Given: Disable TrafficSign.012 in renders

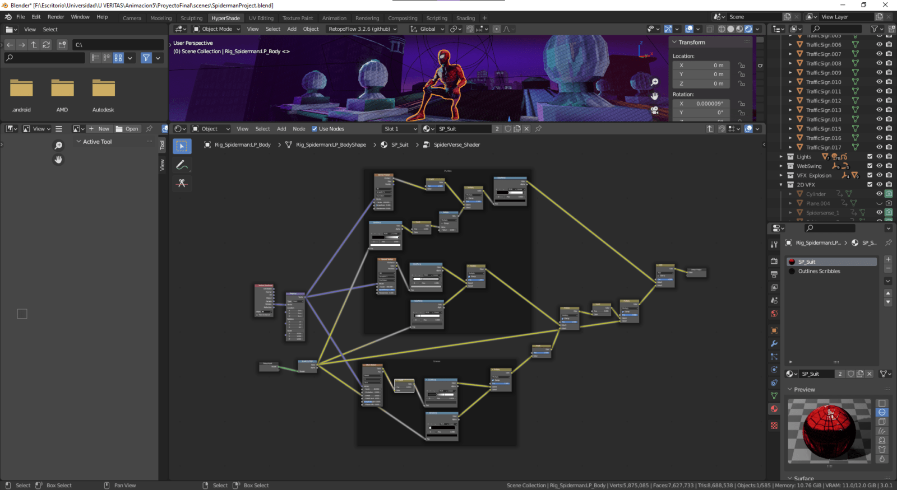Looking at the screenshot, I should tap(889, 101).
